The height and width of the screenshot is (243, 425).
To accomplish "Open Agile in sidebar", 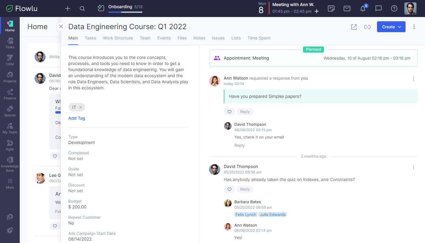I will pyautogui.click(x=10, y=145).
